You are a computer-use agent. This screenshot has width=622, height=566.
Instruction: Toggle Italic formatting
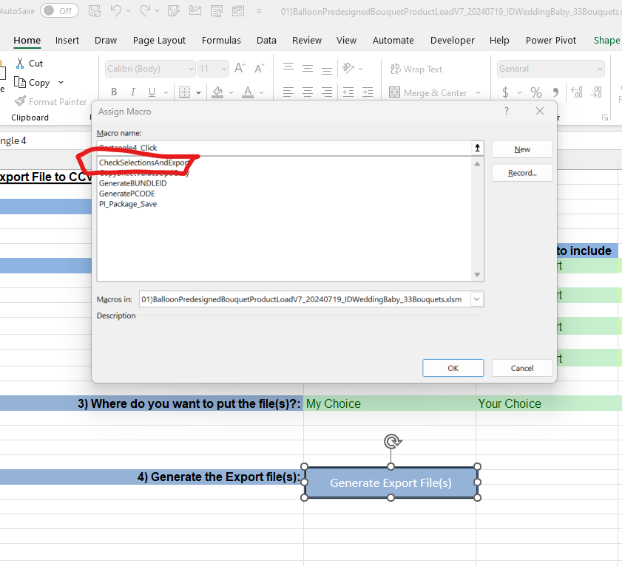click(132, 92)
